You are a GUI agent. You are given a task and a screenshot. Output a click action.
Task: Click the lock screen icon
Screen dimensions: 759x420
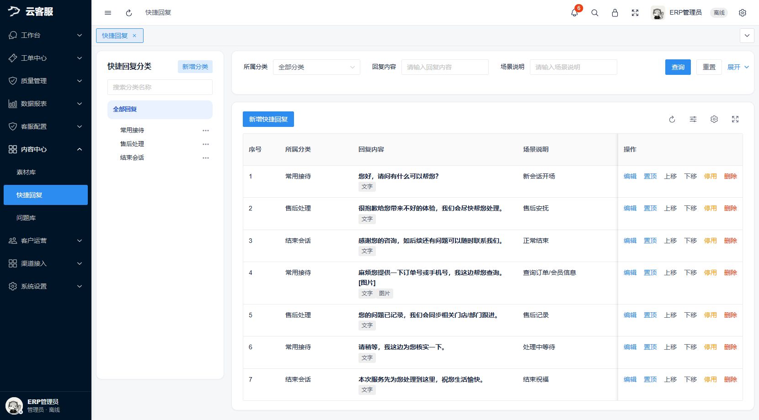click(x=615, y=13)
